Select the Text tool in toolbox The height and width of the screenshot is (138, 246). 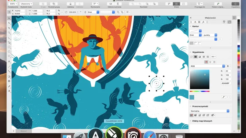click(x=9, y=62)
